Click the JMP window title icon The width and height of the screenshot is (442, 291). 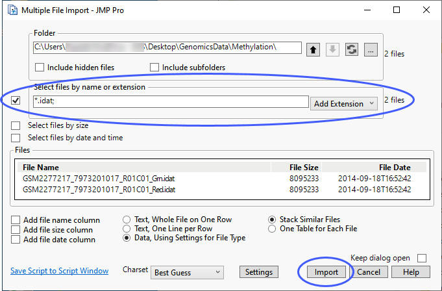[x=10, y=10]
